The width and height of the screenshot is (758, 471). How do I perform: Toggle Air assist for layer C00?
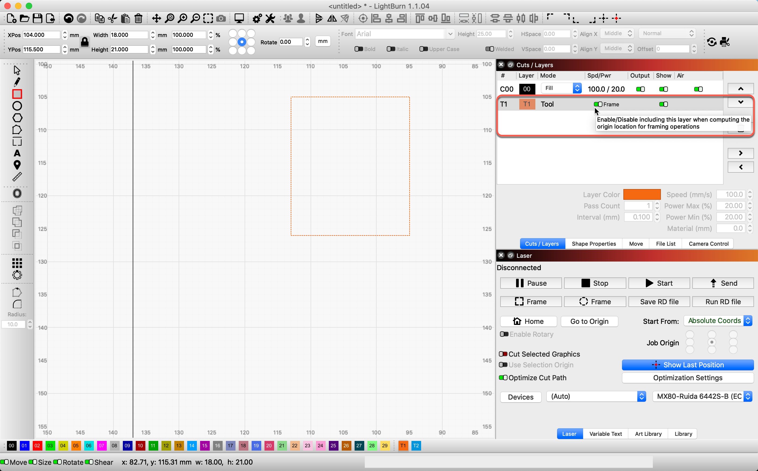[x=698, y=89]
